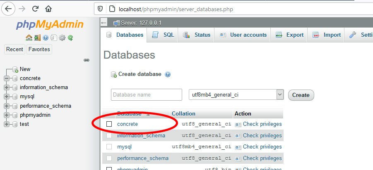
Task: Click the link-with-main-panel chain icon
Action: (x=87, y=60)
